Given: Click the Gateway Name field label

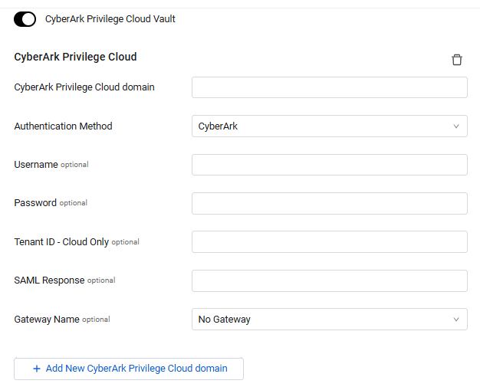Looking at the screenshot, I should click(47, 320).
